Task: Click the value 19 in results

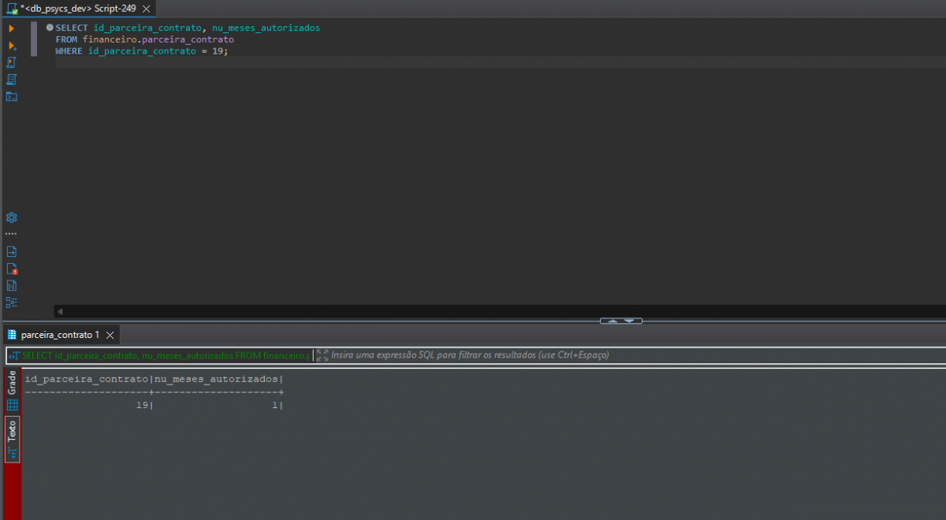Action: click(x=142, y=405)
